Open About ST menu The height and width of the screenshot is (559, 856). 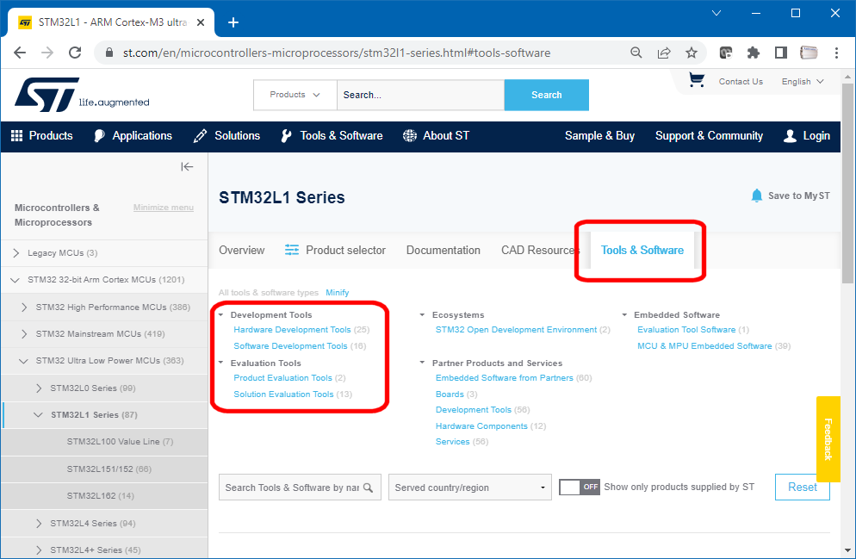(x=437, y=136)
